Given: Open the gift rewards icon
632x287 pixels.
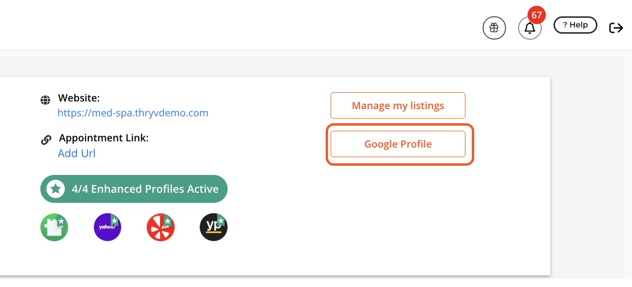Looking at the screenshot, I should click(494, 28).
